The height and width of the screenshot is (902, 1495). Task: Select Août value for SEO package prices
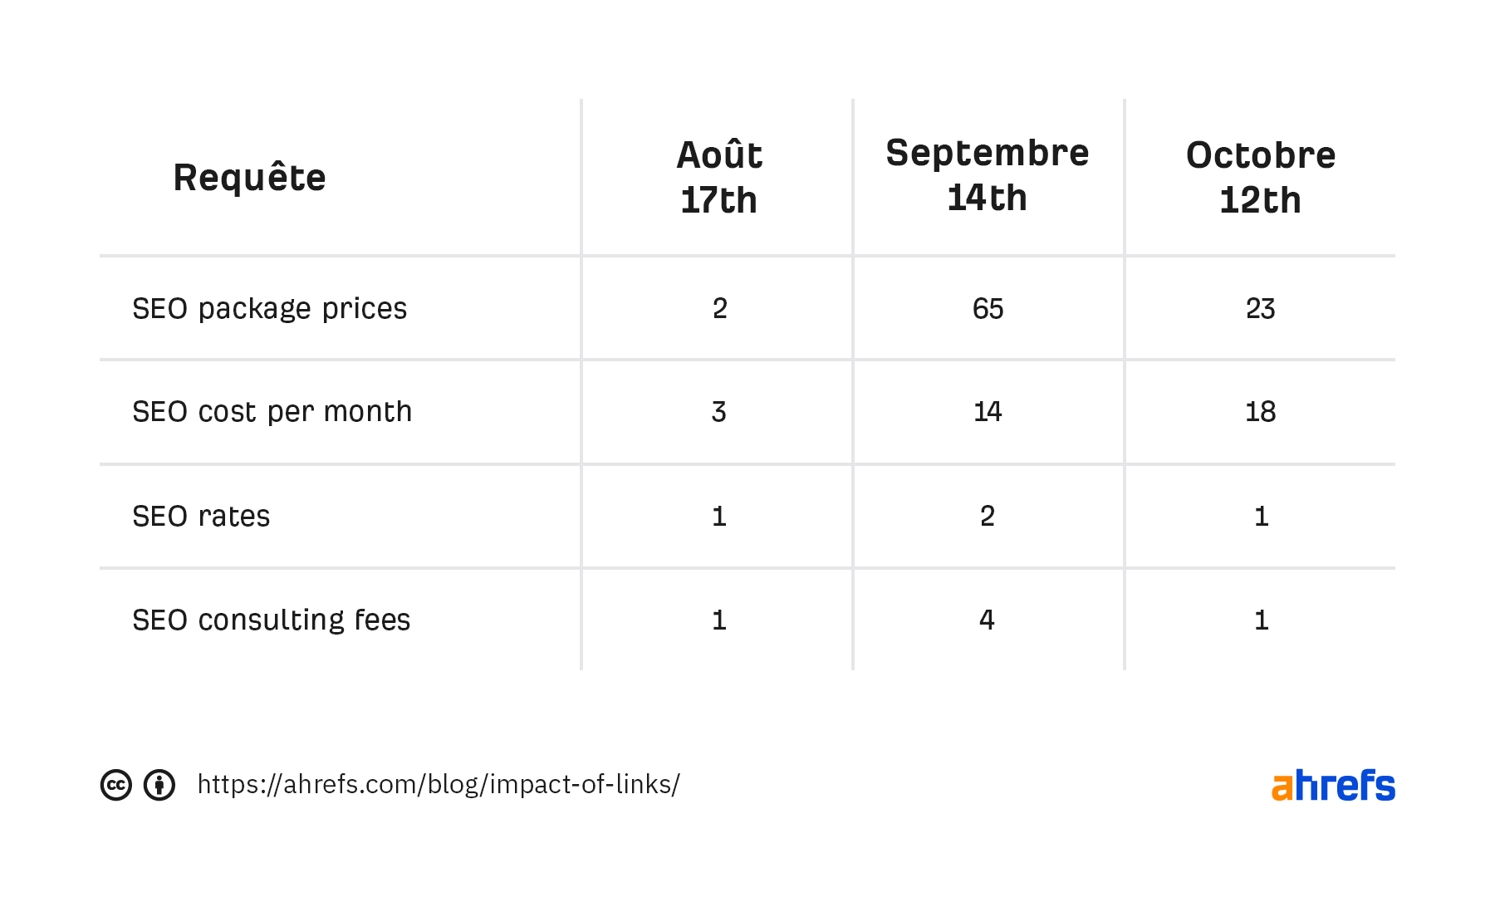click(719, 309)
